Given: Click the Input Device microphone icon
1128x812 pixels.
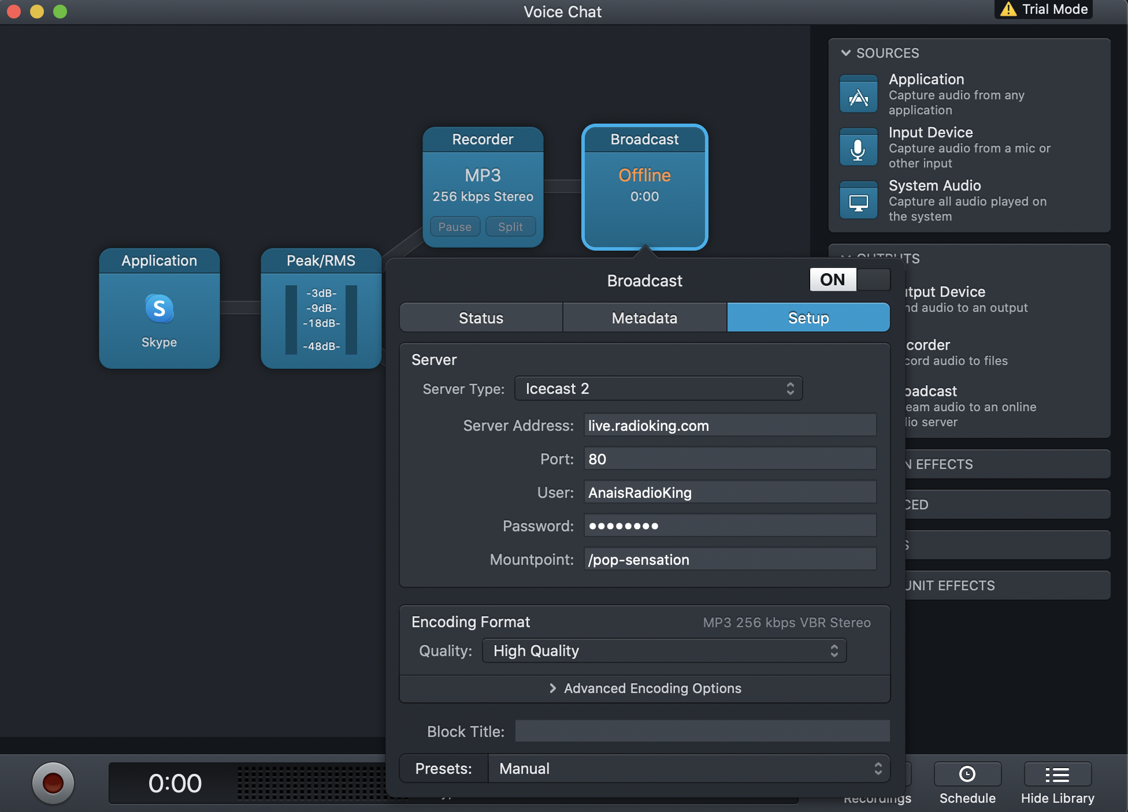Looking at the screenshot, I should coord(858,148).
